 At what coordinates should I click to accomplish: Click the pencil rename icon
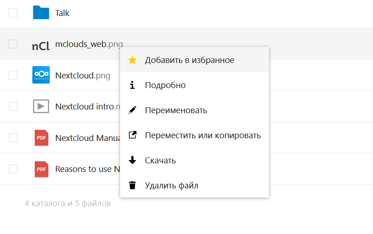(132, 110)
